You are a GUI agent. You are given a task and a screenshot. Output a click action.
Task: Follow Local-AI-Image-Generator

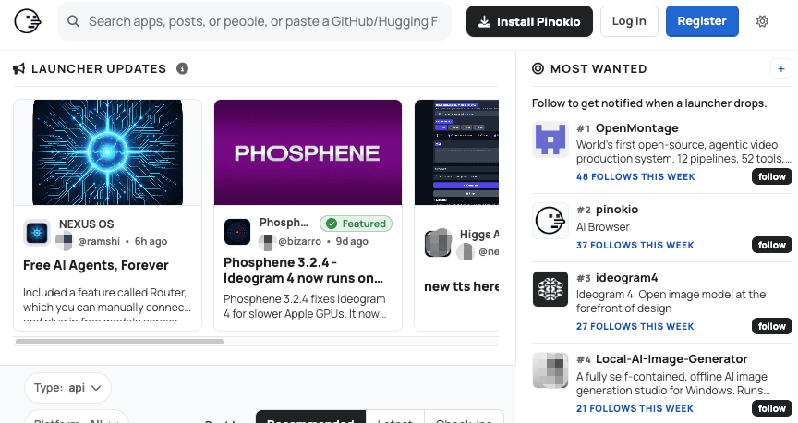[x=771, y=408]
